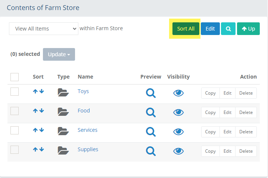Open preview magnifier for Services row

(x=150, y=131)
